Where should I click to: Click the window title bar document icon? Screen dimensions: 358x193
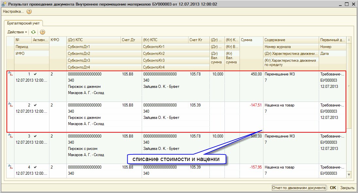click(x=4, y=4)
